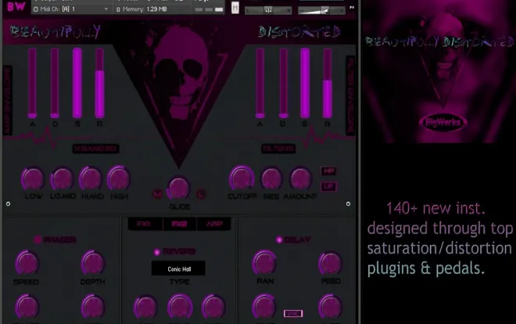Click the 4 BAND EQ label

coord(95,148)
